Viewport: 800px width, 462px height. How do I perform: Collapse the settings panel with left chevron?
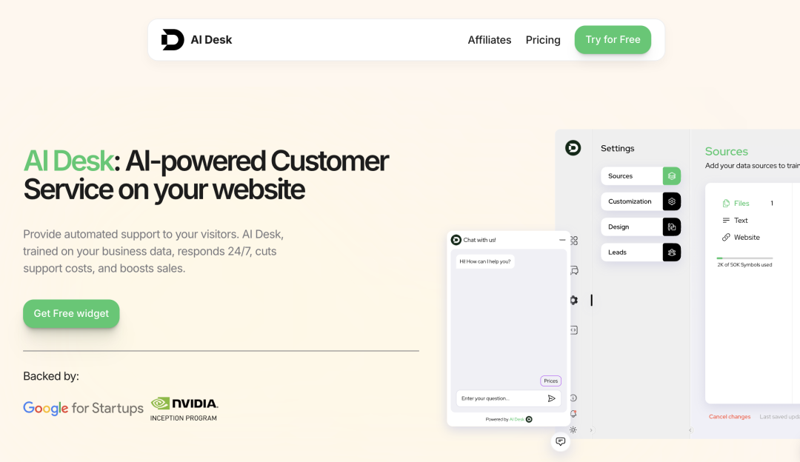(690, 430)
